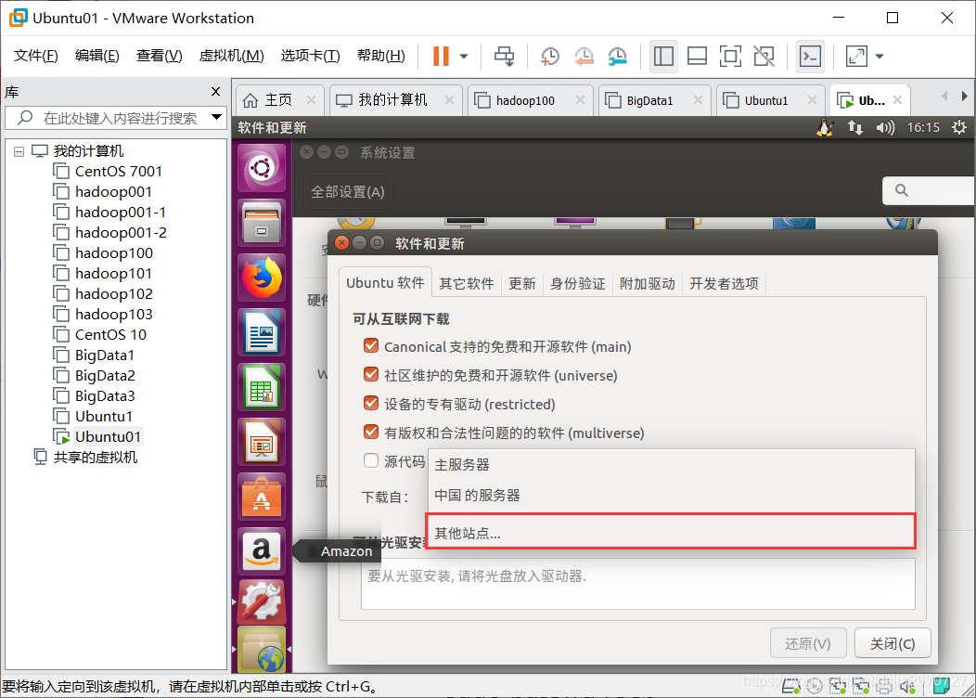Open the console view
Screen dimensions: 976x698
[x=810, y=56]
